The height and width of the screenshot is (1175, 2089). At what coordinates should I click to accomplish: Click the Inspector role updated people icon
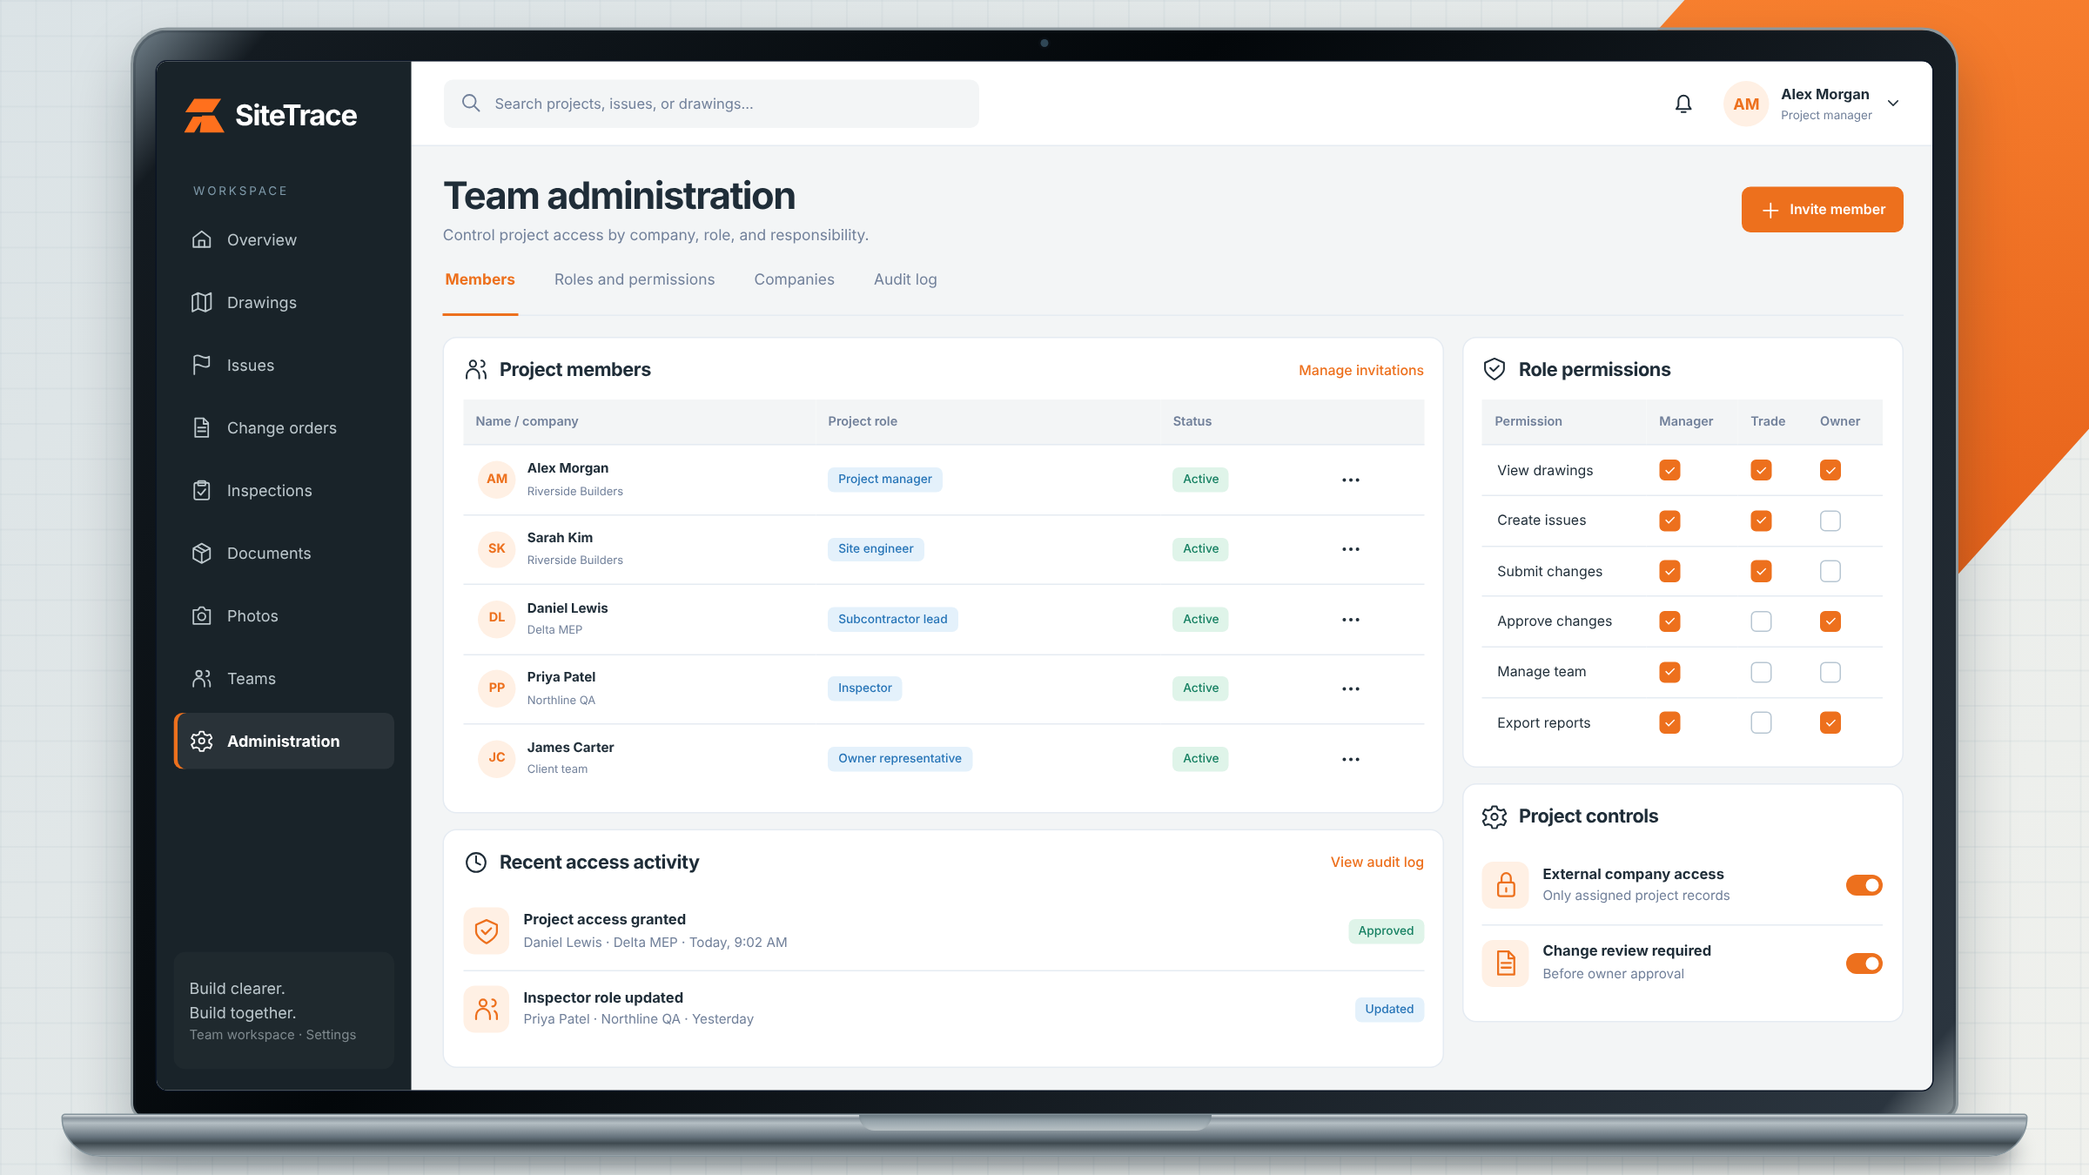(487, 1009)
